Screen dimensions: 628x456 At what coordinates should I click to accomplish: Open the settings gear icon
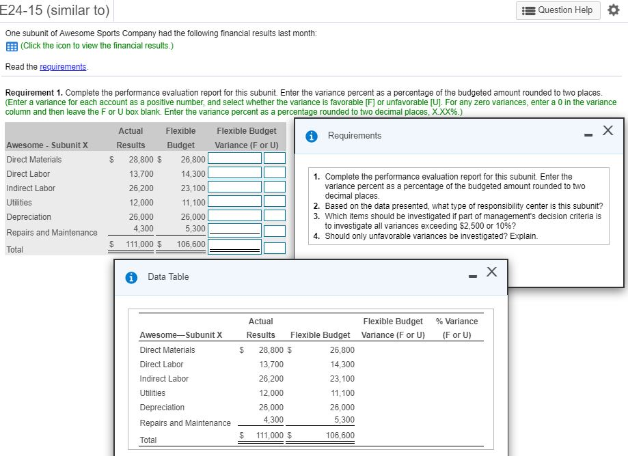[613, 10]
